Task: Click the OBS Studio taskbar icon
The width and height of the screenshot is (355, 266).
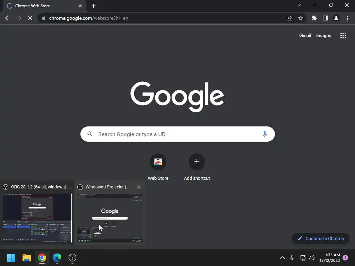Action: (x=72, y=258)
